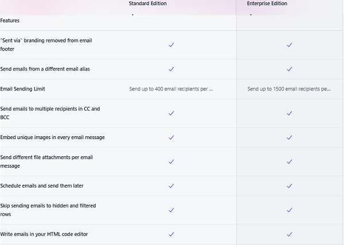Click the "Email Sending Limit" feature label

[23, 89]
